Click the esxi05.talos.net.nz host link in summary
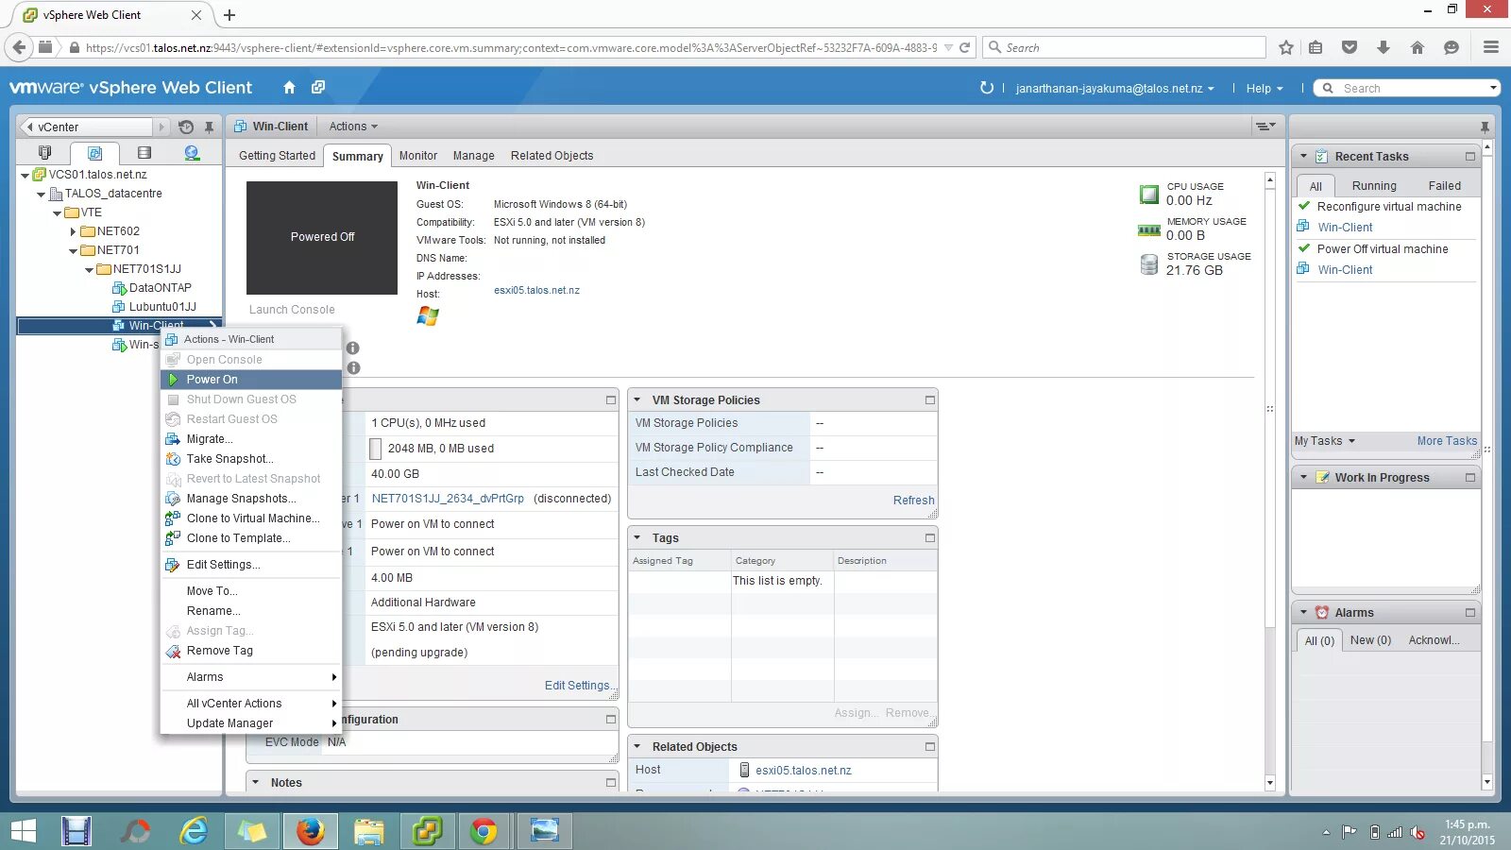1511x850 pixels. tap(536, 291)
